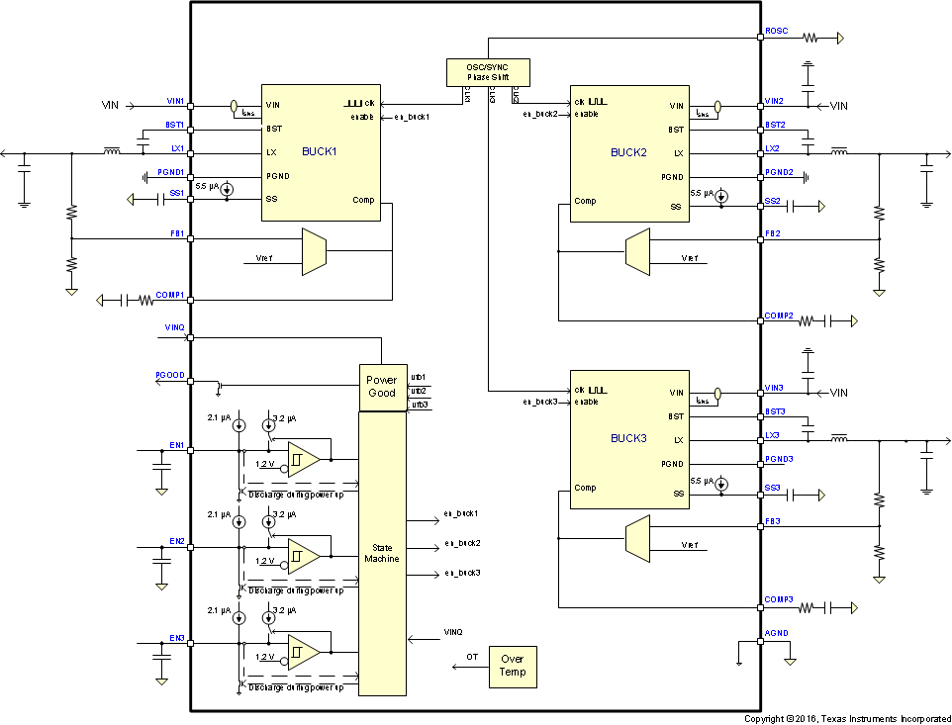Click the Texas Instruments copyright text
This screenshot has height=725, width=952.
(846, 719)
